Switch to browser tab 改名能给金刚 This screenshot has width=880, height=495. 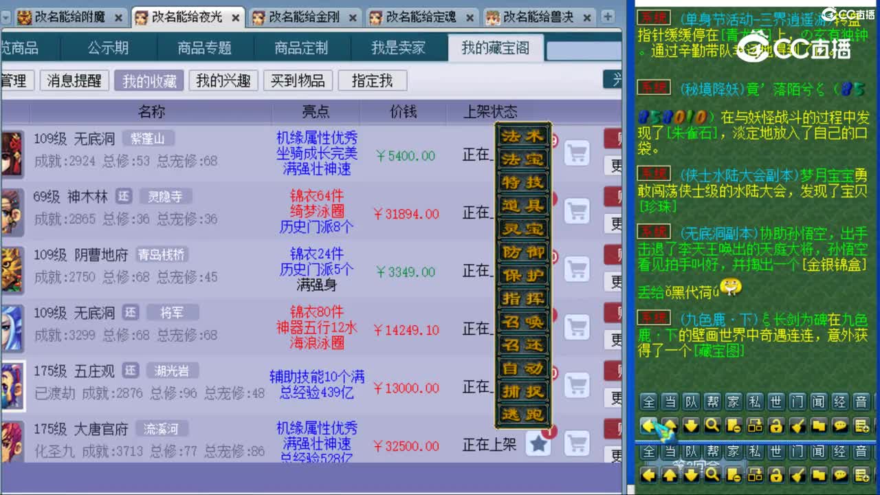click(304, 17)
